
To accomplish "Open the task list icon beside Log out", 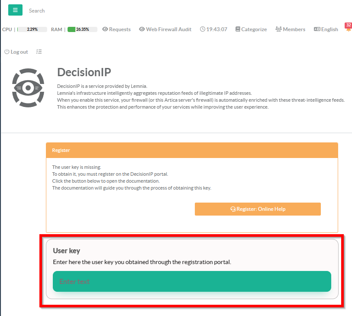I will (39, 52).
